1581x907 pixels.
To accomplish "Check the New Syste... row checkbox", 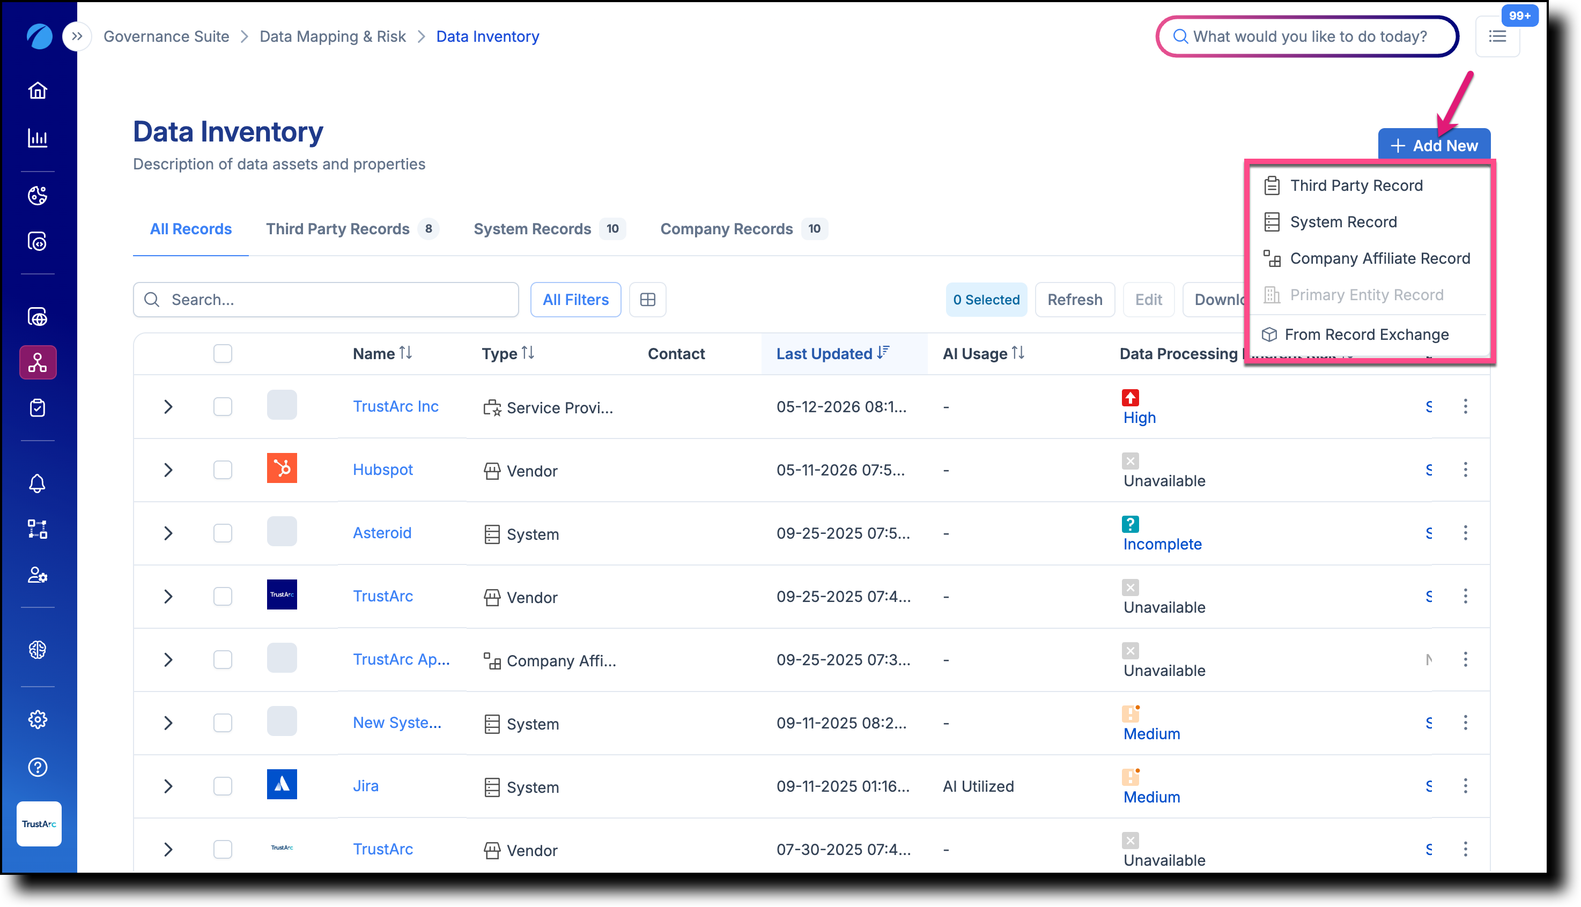I will tap(223, 723).
